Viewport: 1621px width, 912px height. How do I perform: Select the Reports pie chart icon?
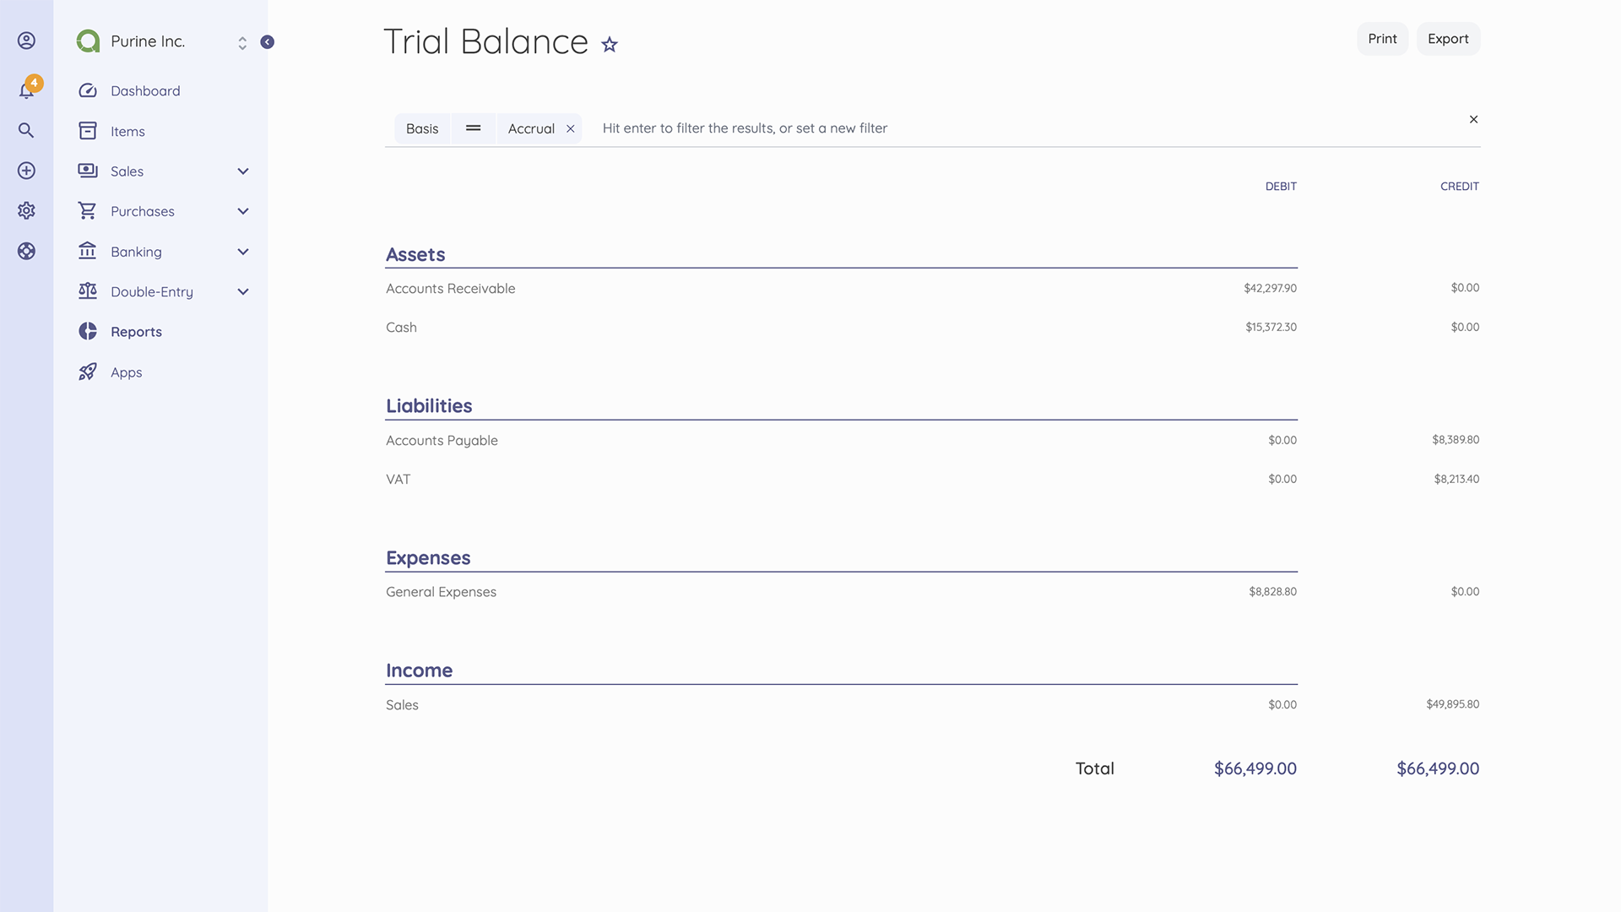click(x=88, y=331)
